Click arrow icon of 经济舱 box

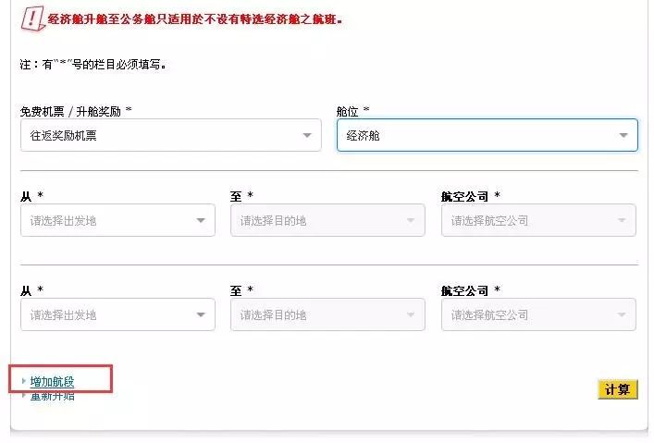point(623,136)
